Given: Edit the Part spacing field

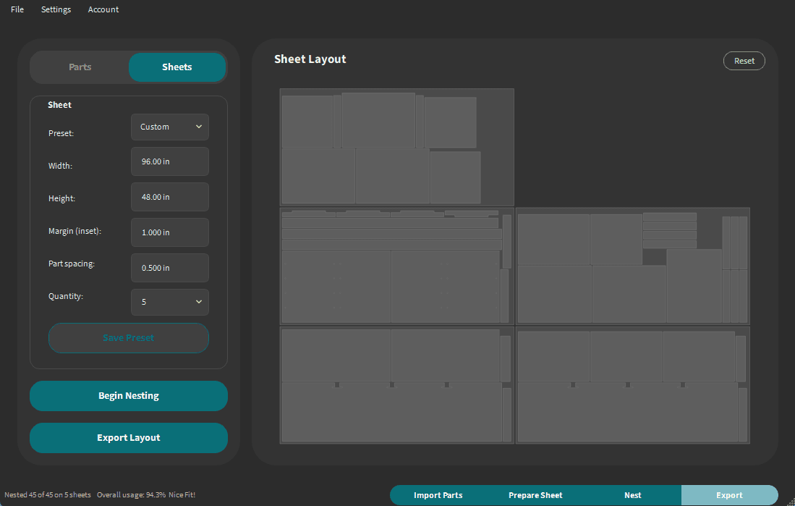Looking at the screenshot, I should 170,268.
